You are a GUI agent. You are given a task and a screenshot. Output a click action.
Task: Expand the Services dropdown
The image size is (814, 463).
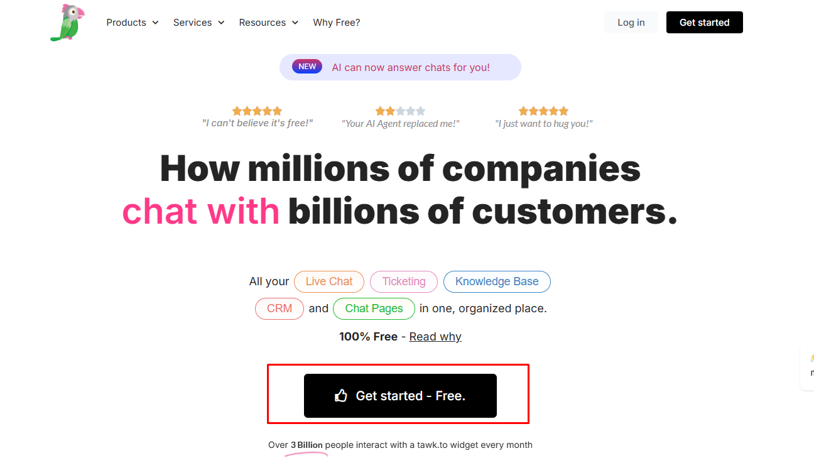point(198,22)
